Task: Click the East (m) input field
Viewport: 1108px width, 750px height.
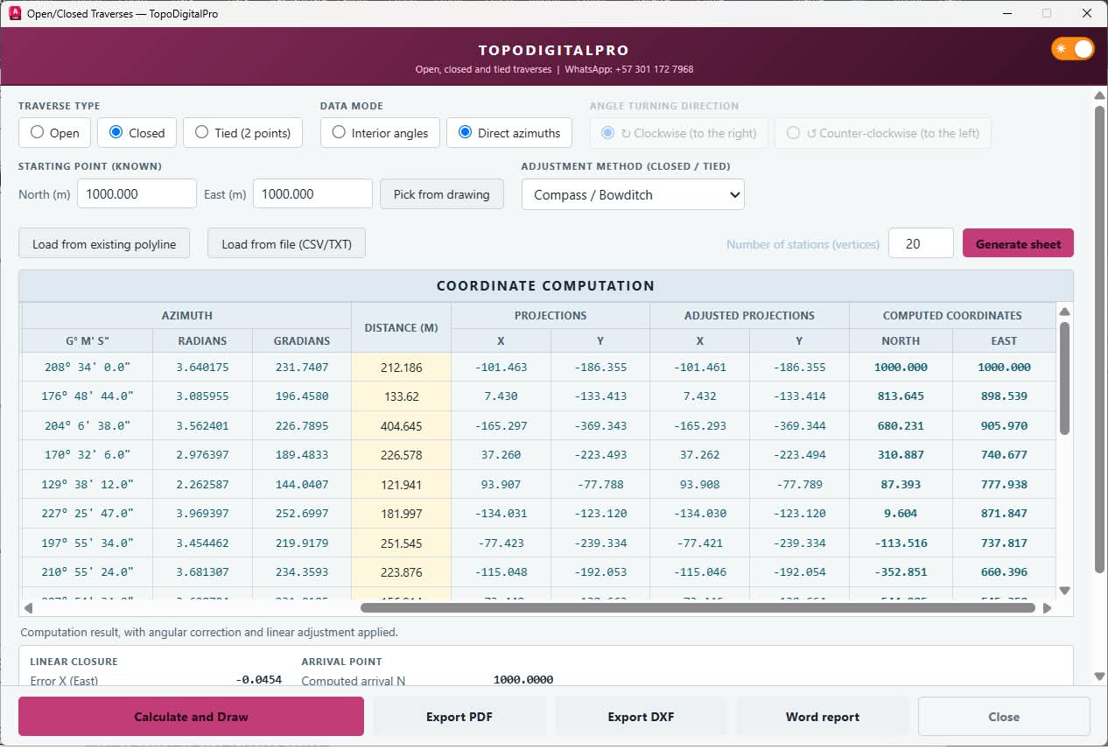Action: (312, 193)
